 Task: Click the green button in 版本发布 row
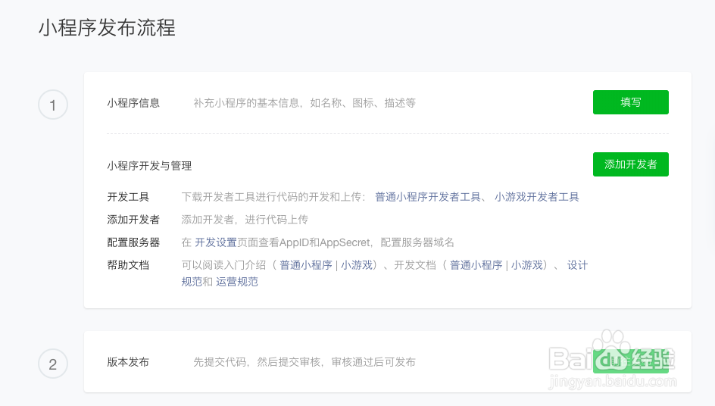(630, 362)
